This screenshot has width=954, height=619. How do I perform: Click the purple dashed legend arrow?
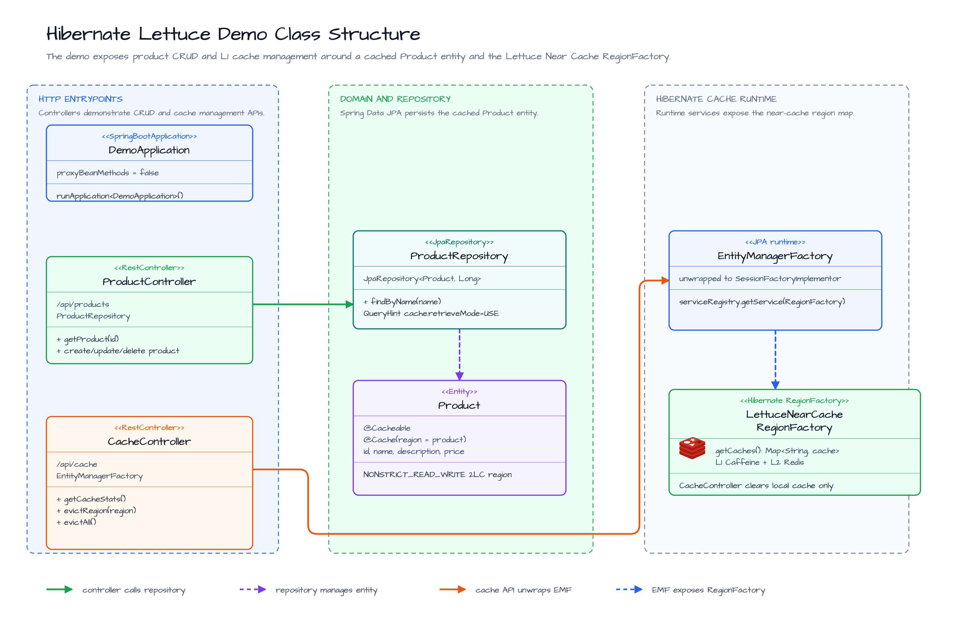[253, 589]
